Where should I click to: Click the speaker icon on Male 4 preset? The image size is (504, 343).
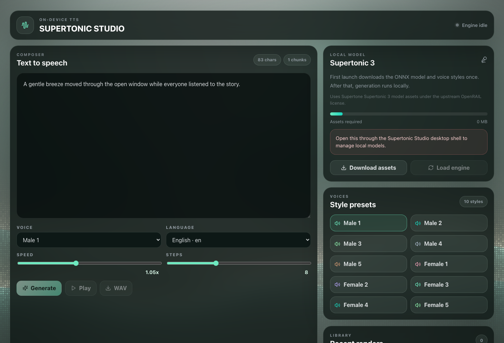pyautogui.click(x=418, y=244)
